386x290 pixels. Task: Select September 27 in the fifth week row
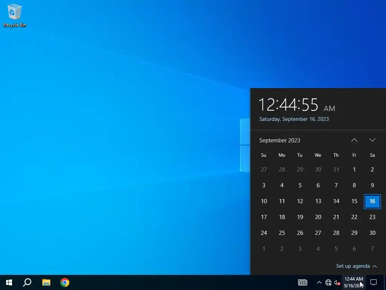point(318,233)
